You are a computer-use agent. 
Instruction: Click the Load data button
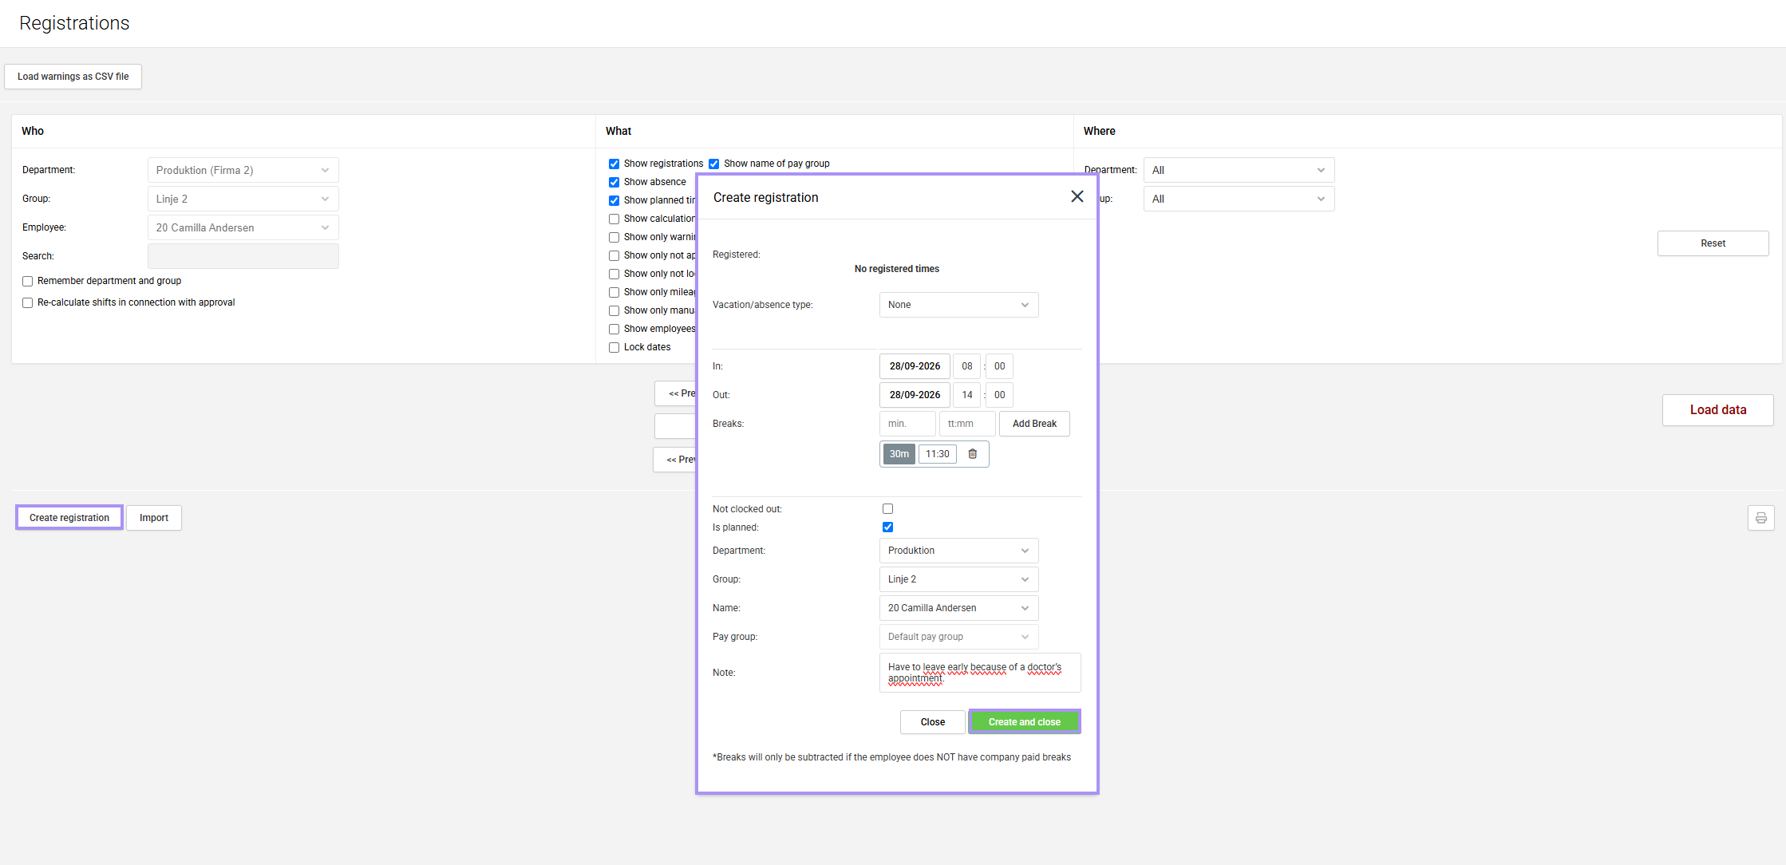[x=1717, y=410]
